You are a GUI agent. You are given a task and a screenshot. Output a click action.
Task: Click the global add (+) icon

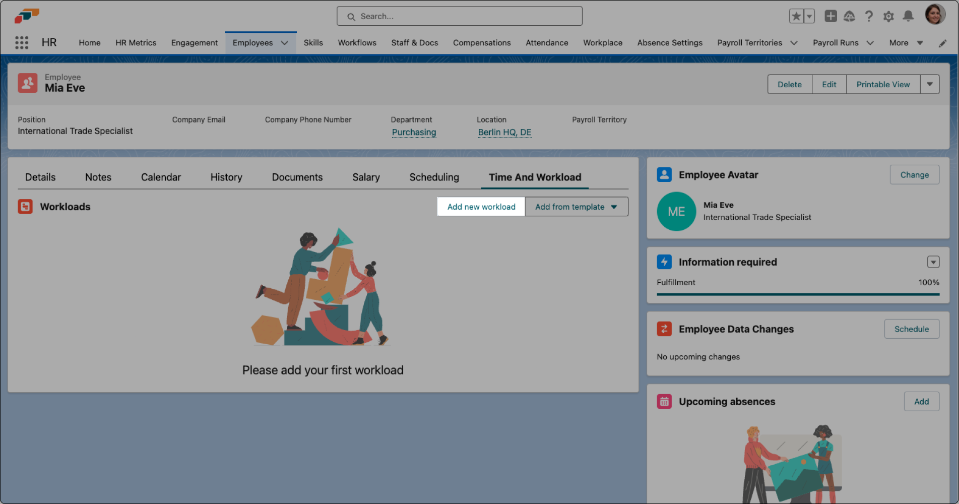[830, 16]
